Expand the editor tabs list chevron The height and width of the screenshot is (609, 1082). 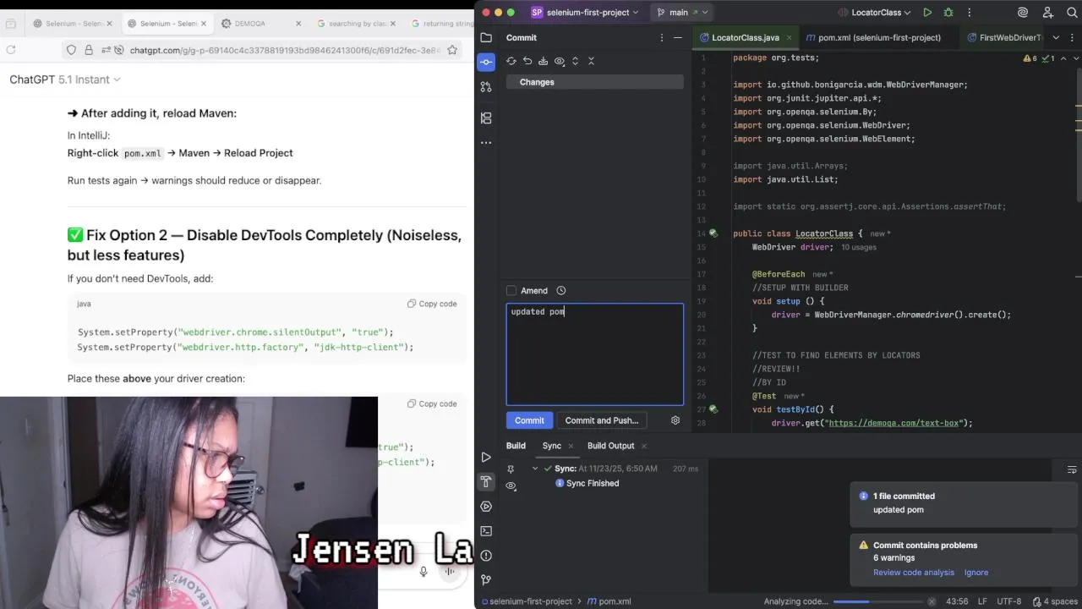tap(1056, 37)
